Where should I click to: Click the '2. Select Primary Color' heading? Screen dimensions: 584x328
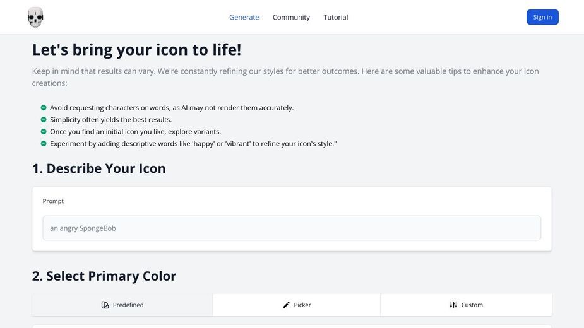pyautogui.click(x=104, y=276)
